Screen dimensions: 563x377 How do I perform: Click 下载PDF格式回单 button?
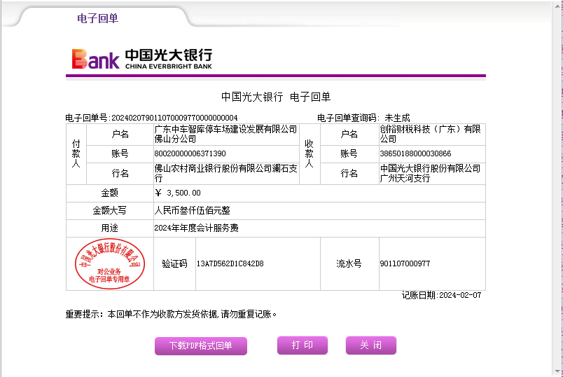(201, 345)
